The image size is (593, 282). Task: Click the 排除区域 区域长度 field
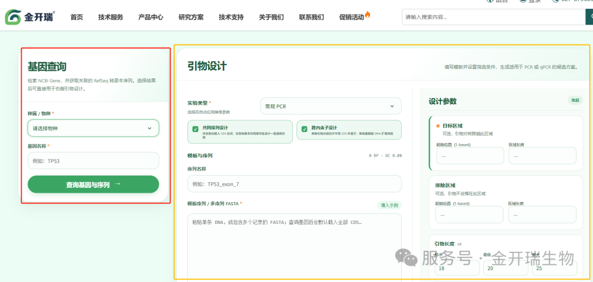coord(542,215)
